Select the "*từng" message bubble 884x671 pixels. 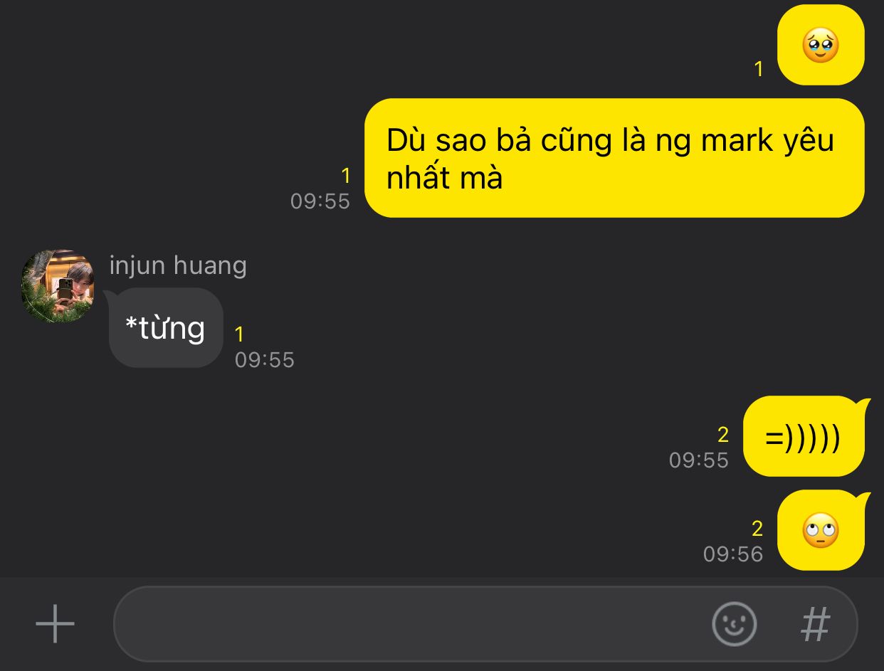[x=166, y=328]
